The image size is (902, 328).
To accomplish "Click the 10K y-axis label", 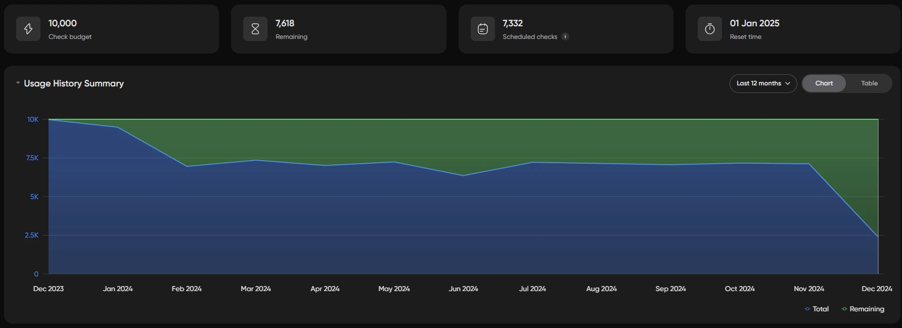I will (x=33, y=119).
